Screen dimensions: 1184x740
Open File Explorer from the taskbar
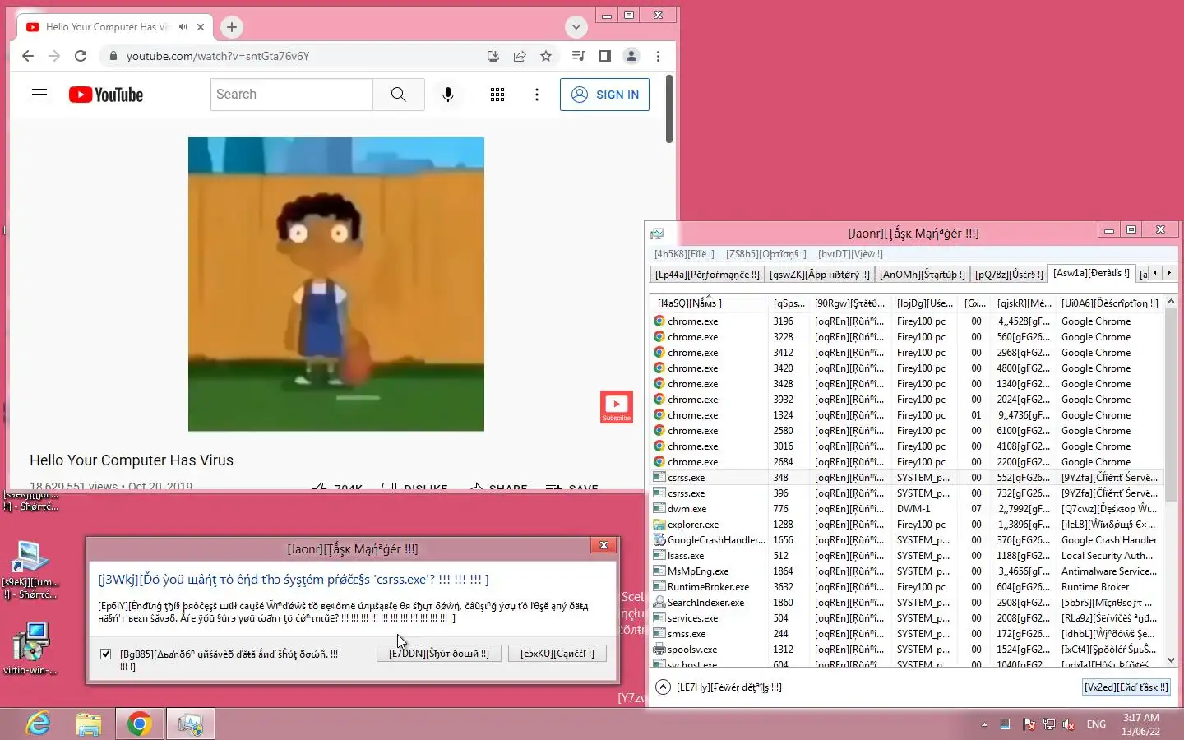89,724
